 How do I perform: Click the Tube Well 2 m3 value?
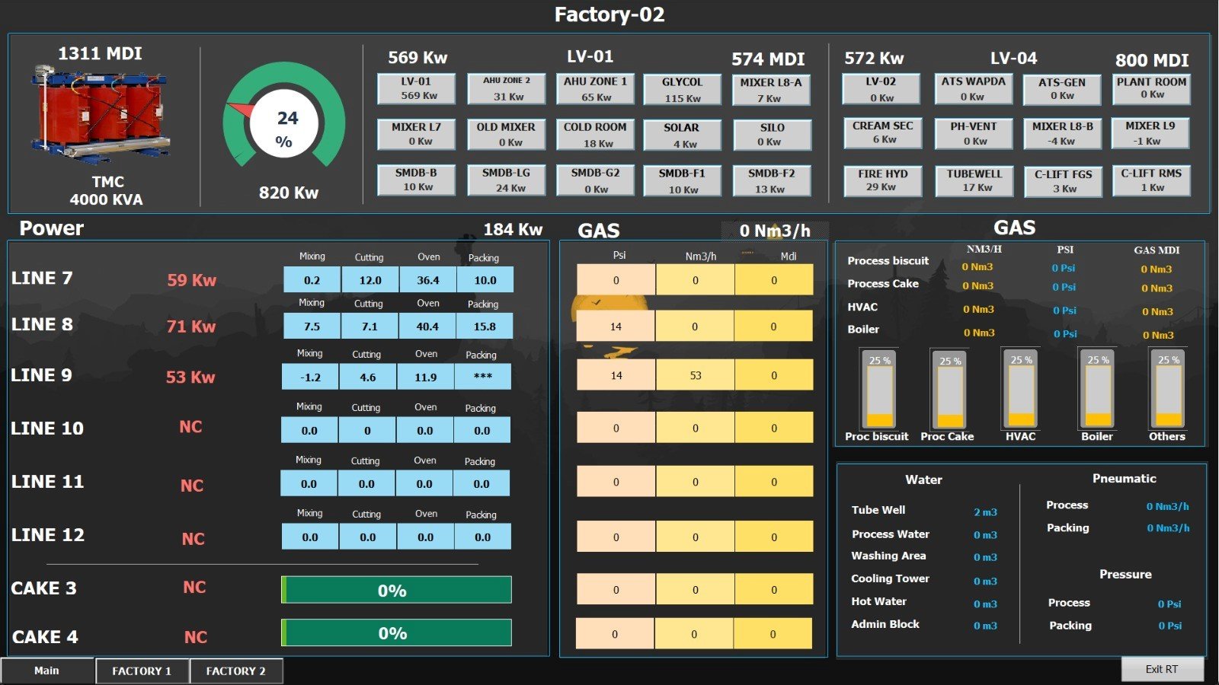985,512
